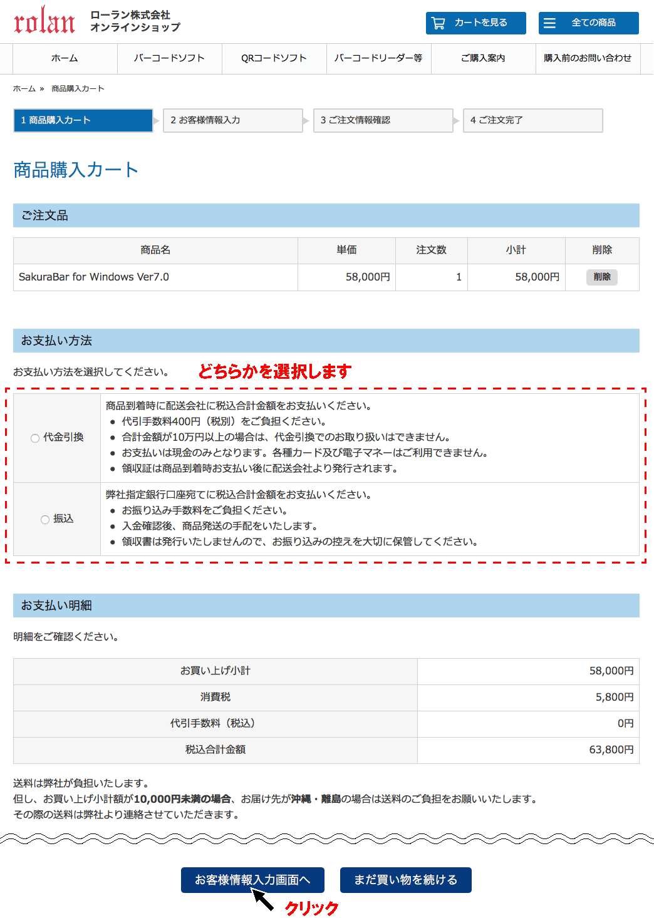The width and height of the screenshot is (654, 918).
Task: Click the 削除 button to remove SakuraBar
Action: click(601, 277)
